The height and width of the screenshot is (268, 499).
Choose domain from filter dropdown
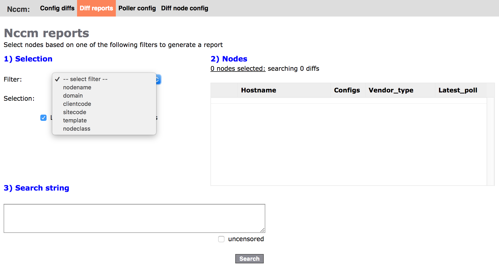(x=73, y=96)
